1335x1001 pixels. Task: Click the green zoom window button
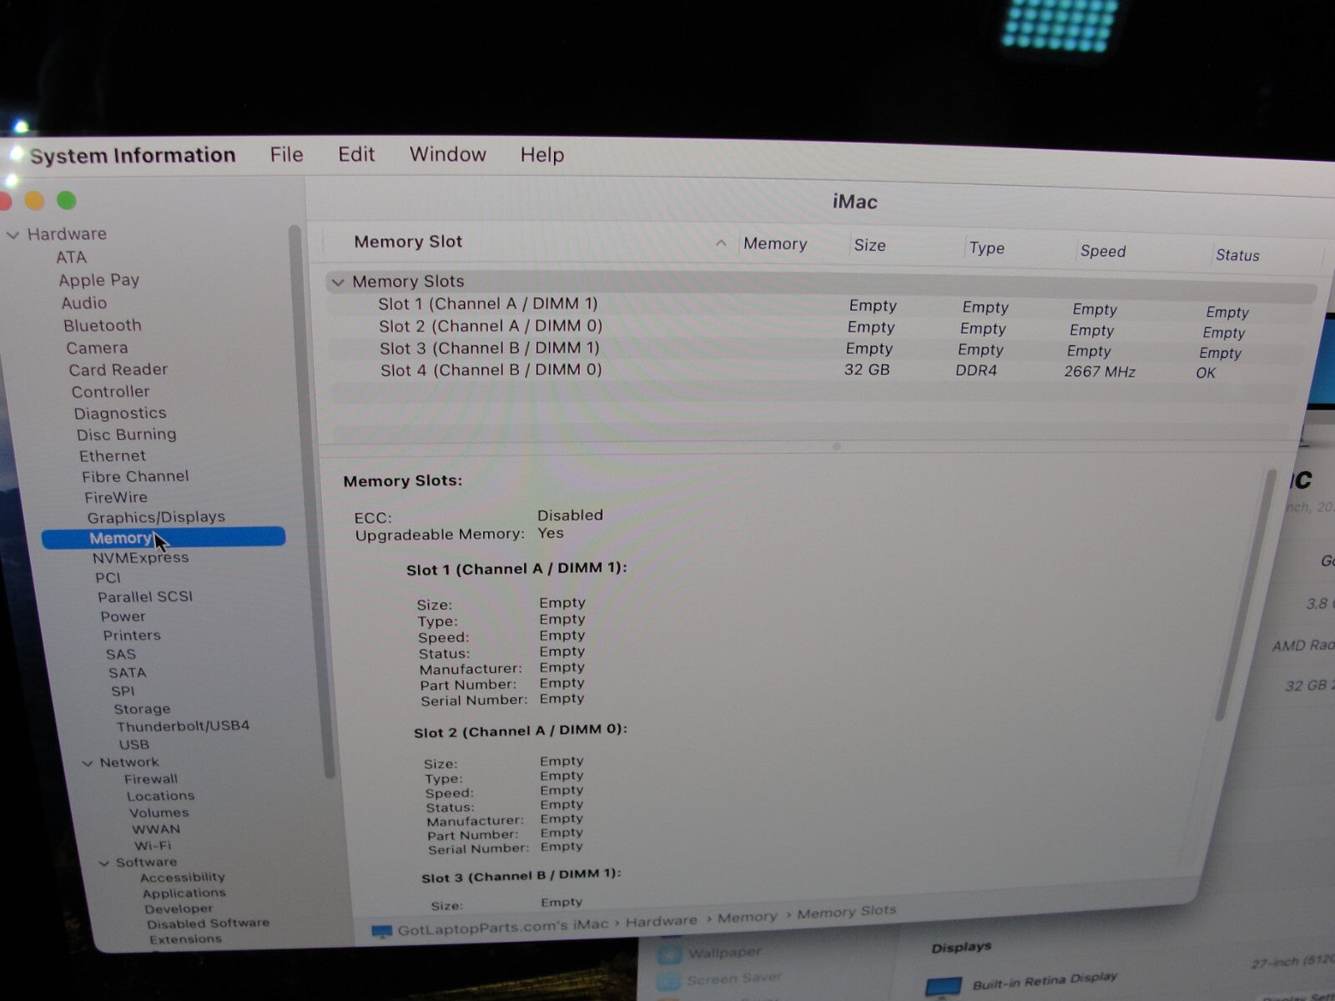[66, 201]
